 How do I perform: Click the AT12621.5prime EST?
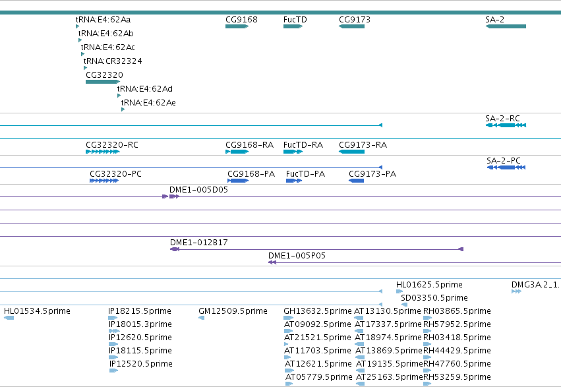coord(289,371)
